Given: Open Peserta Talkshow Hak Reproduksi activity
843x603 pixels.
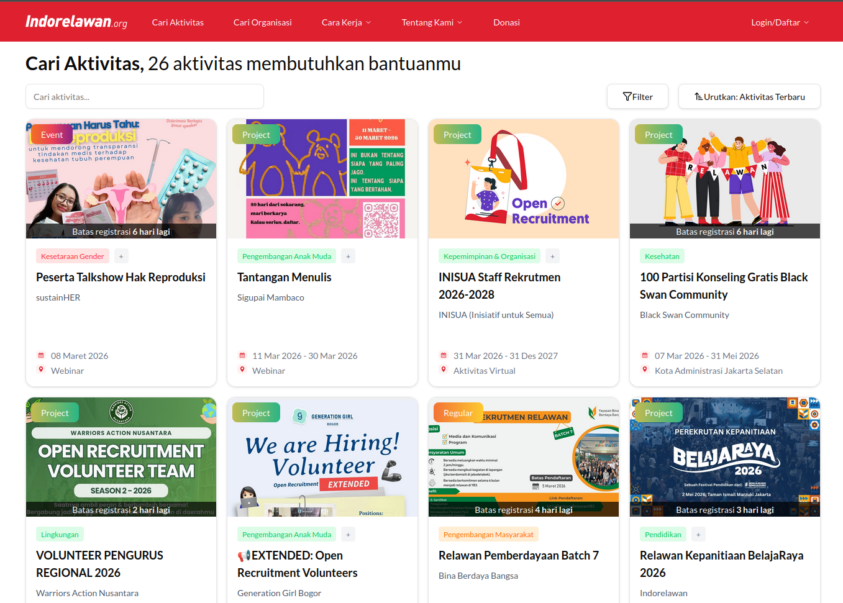Looking at the screenshot, I should [121, 277].
